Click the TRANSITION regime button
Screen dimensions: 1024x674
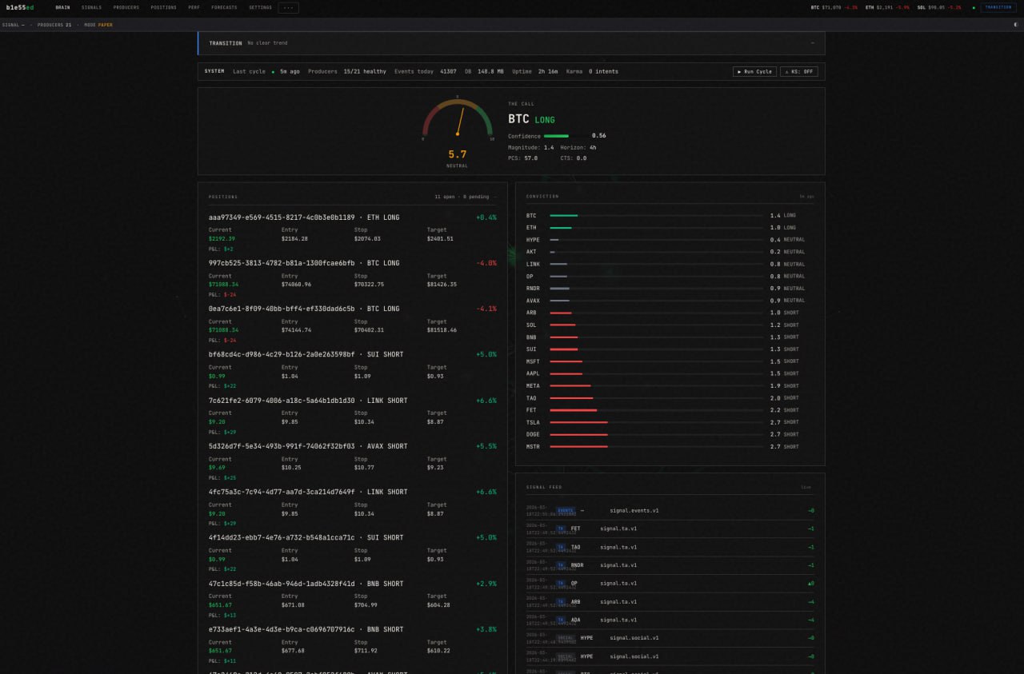pyautogui.click(x=998, y=7)
